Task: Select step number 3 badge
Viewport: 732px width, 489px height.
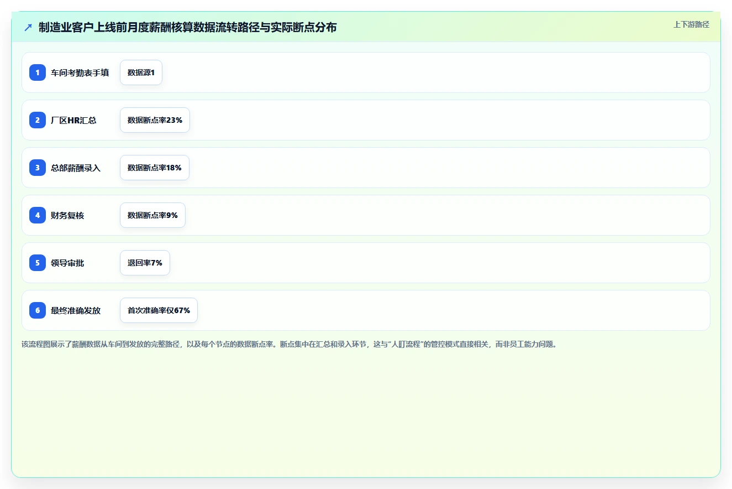Action: (38, 168)
